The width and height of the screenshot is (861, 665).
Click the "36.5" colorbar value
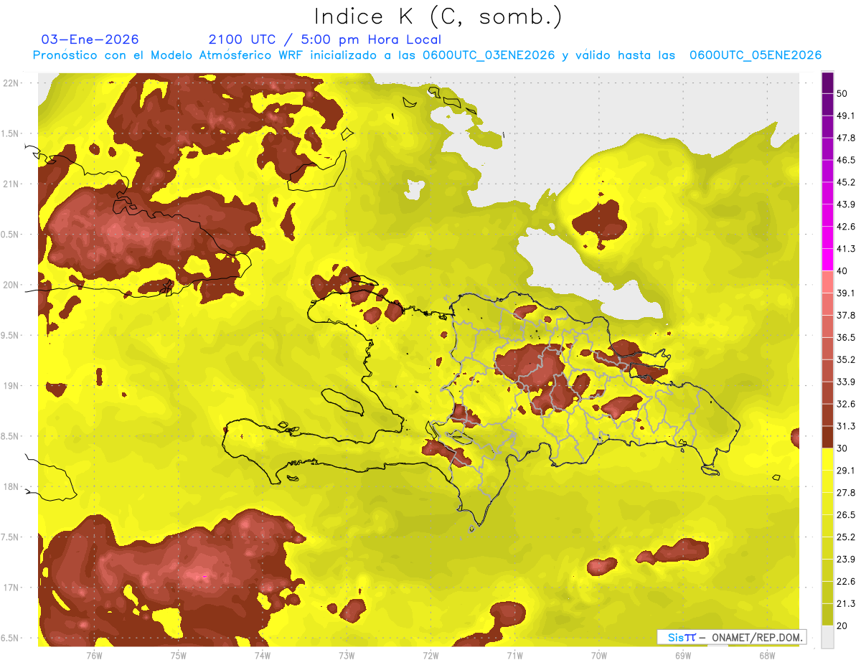coord(847,337)
